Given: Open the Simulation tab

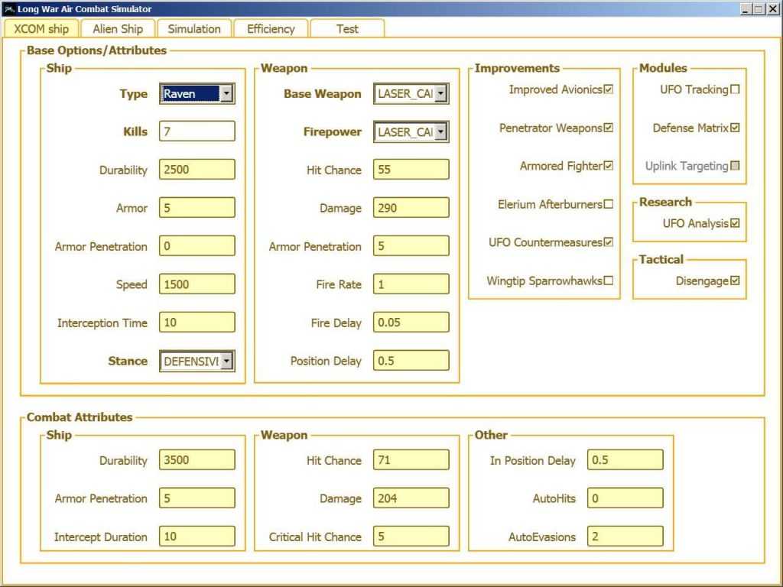Looking at the screenshot, I should pyautogui.click(x=194, y=29).
